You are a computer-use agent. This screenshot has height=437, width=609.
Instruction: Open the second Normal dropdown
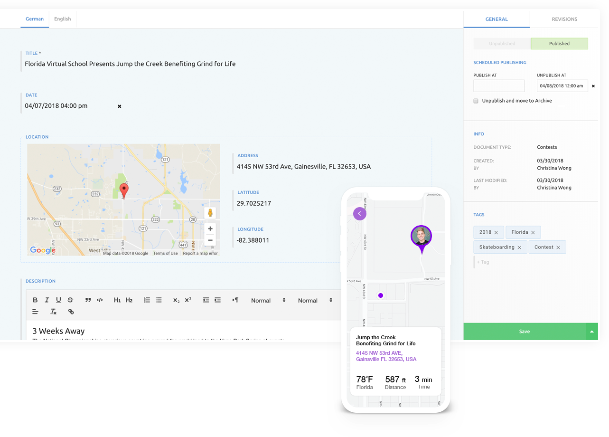(x=315, y=301)
